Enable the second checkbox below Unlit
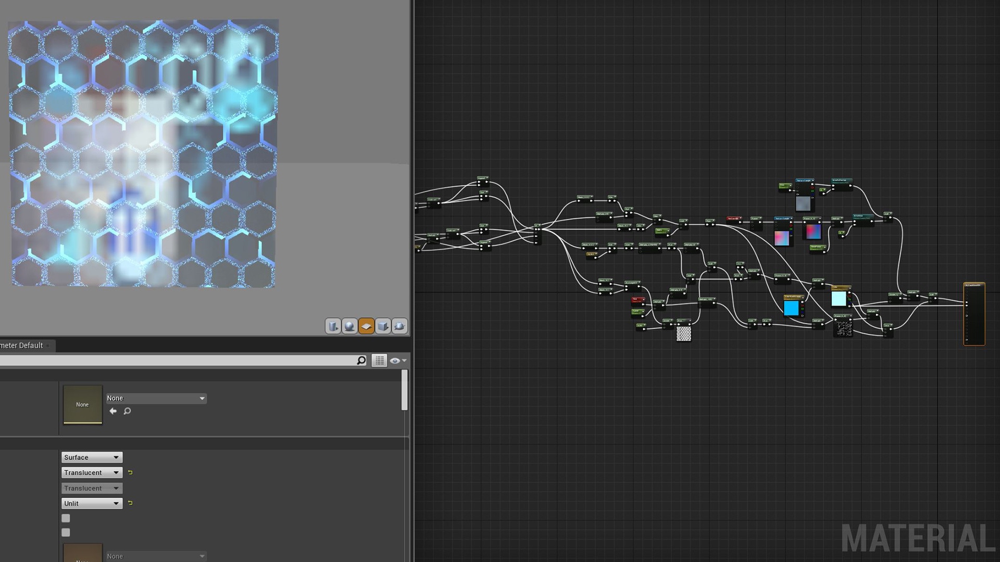The height and width of the screenshot is (562, 1000). pyautogui.click(x=66, y=532)
